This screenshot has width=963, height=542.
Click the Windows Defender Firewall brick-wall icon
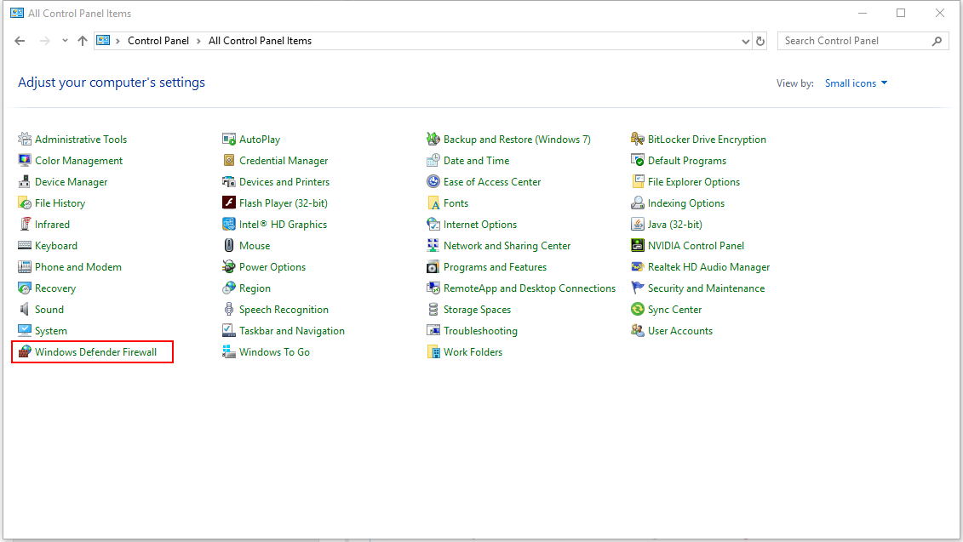tap(25, 351)
